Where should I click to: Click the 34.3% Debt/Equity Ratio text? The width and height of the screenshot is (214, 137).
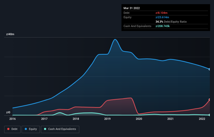(171, 22)
